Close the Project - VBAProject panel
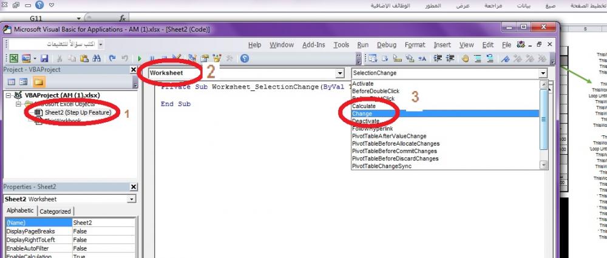The height and width of the screenshot is (258, 607). pyautogui.click(x=133, y=70)
